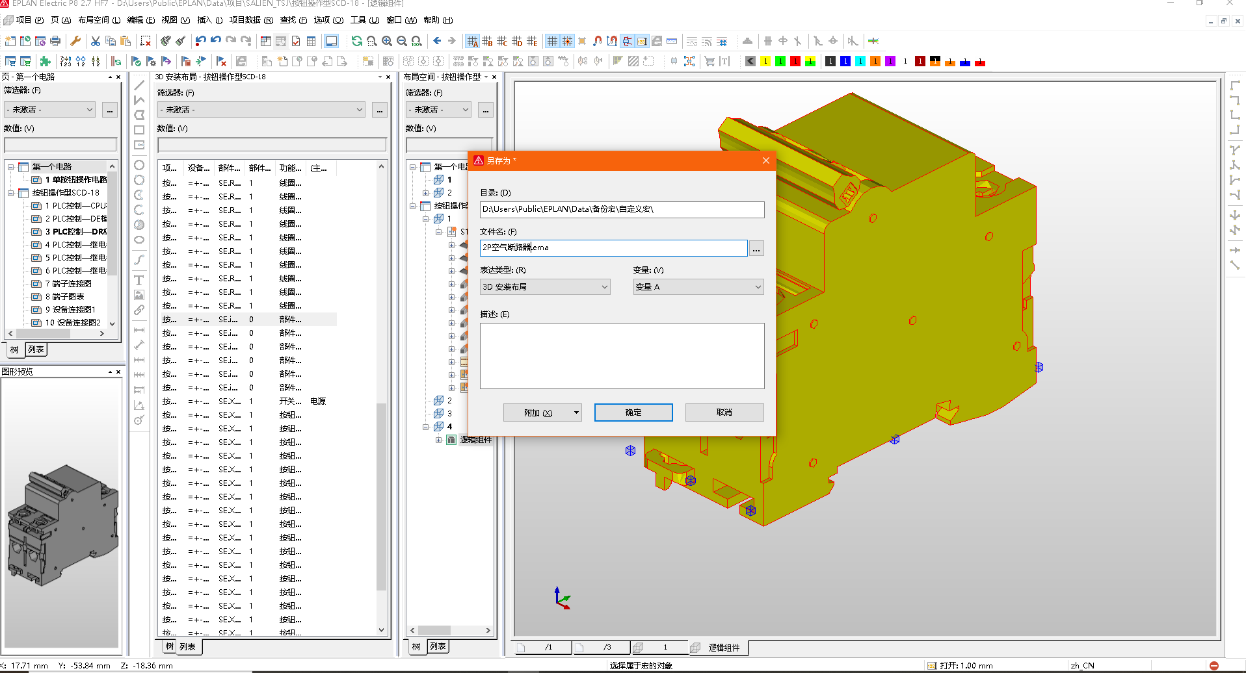
Task: Toggle the grid display button
Action: pos(552,41)
